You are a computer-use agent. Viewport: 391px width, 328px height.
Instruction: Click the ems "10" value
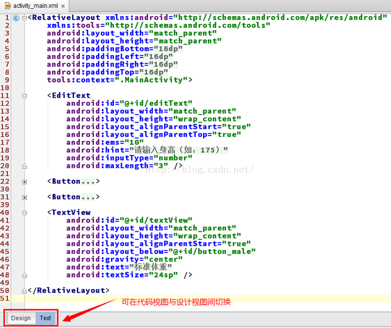(x=134, y=142)
